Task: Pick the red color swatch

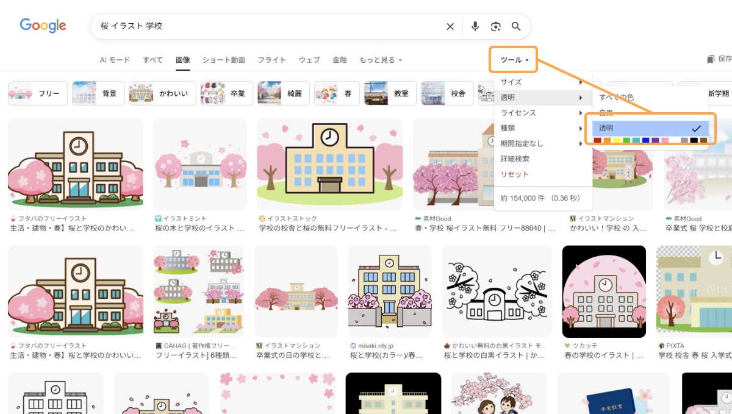Action: (597, 140)
